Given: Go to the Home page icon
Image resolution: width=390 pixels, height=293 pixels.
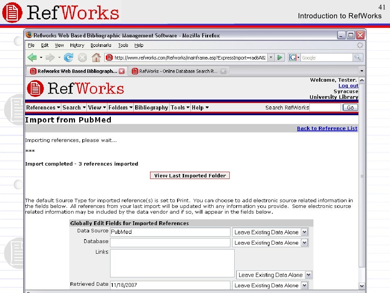Looking at the screenshot, I should [x=96, y=58].
